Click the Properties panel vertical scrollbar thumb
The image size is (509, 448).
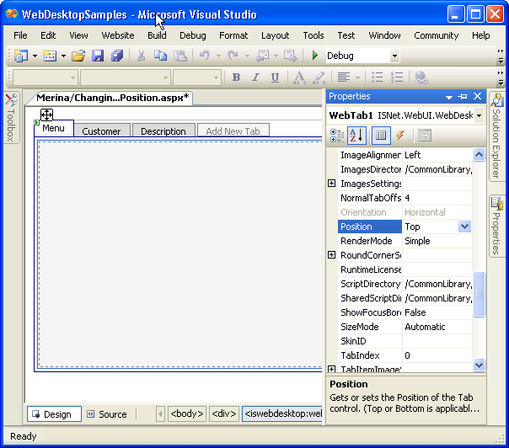[480, 295]
